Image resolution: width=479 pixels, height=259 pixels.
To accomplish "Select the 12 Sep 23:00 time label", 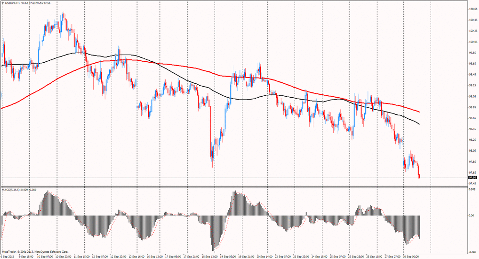I will click(119, 257).
